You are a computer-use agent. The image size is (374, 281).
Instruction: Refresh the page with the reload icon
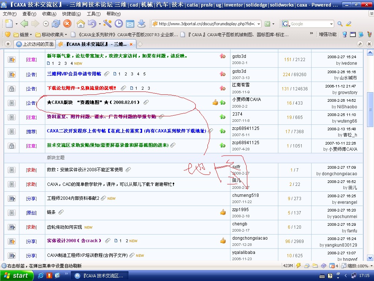point(56,24)
